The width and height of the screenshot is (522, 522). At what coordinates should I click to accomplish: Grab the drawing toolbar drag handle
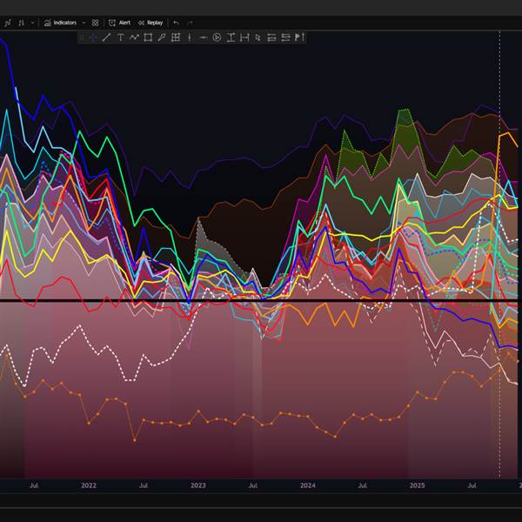83,37
